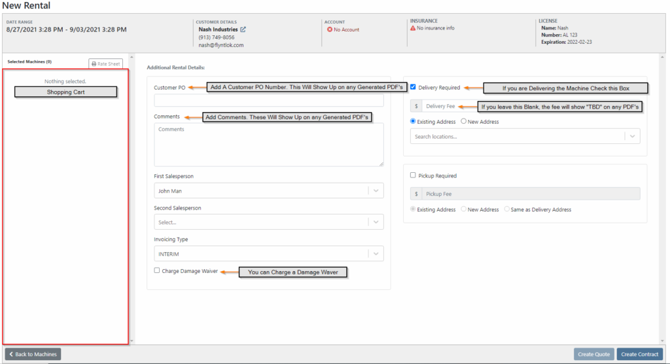Click the No insurance info warning icon
The height and width of the screenshot is (364, 670).
413,27
